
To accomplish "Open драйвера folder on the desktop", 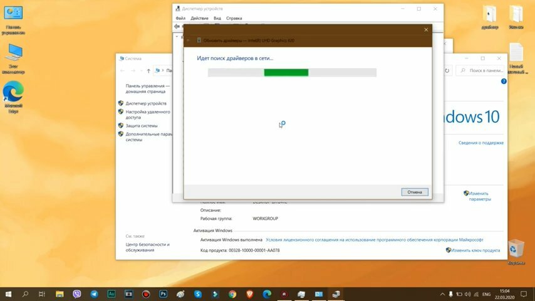I will tap(490, 17).
